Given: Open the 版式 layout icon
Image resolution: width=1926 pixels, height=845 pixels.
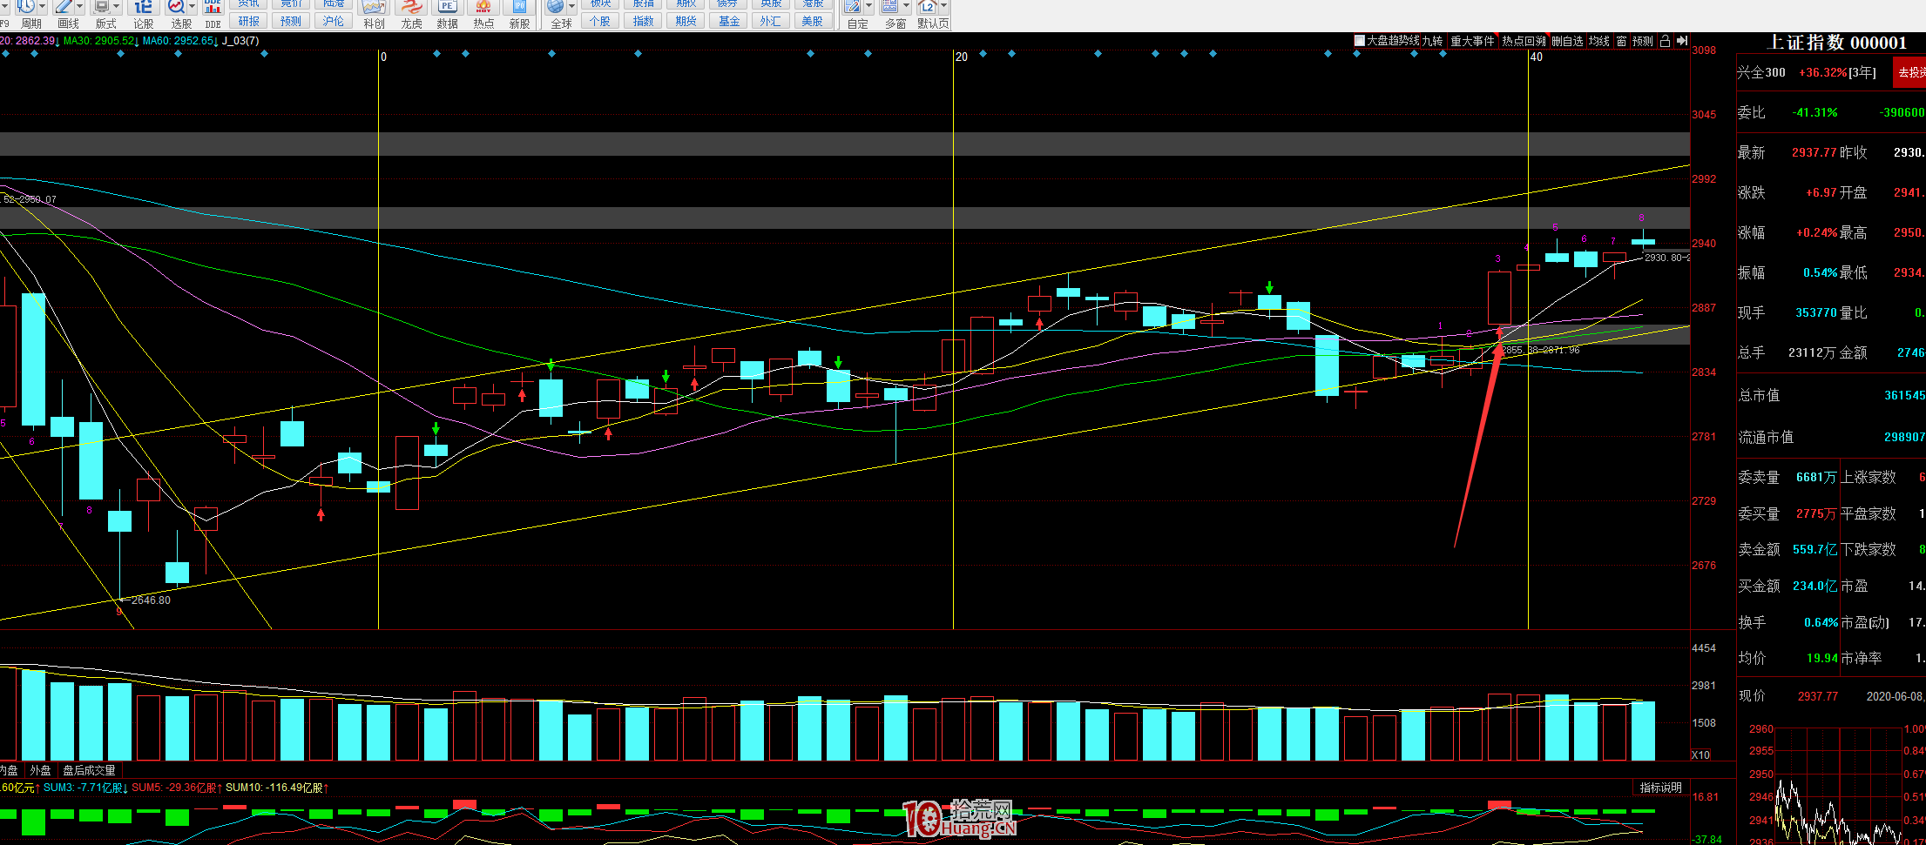Looking at the screenshot, I should pyautogui.click(x=102, y=8).
